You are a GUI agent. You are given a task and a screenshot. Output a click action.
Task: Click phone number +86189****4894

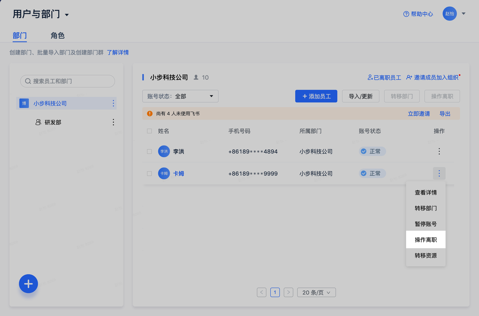(253, 152)
